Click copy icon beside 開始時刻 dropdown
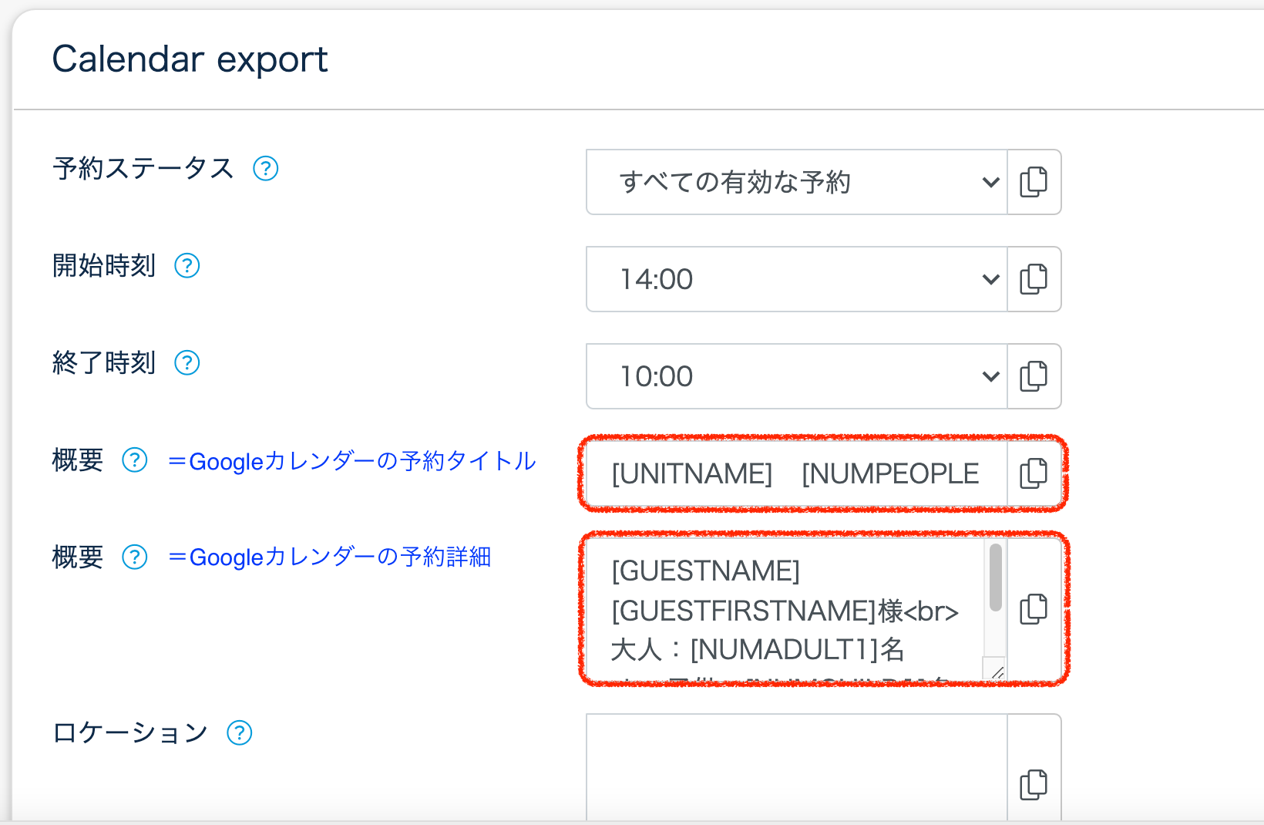 tap(1034, 279)
